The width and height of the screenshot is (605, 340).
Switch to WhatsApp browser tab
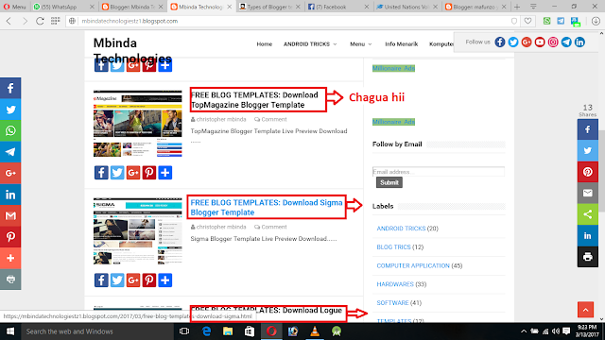pyautogui.click(x=63, y=7)
